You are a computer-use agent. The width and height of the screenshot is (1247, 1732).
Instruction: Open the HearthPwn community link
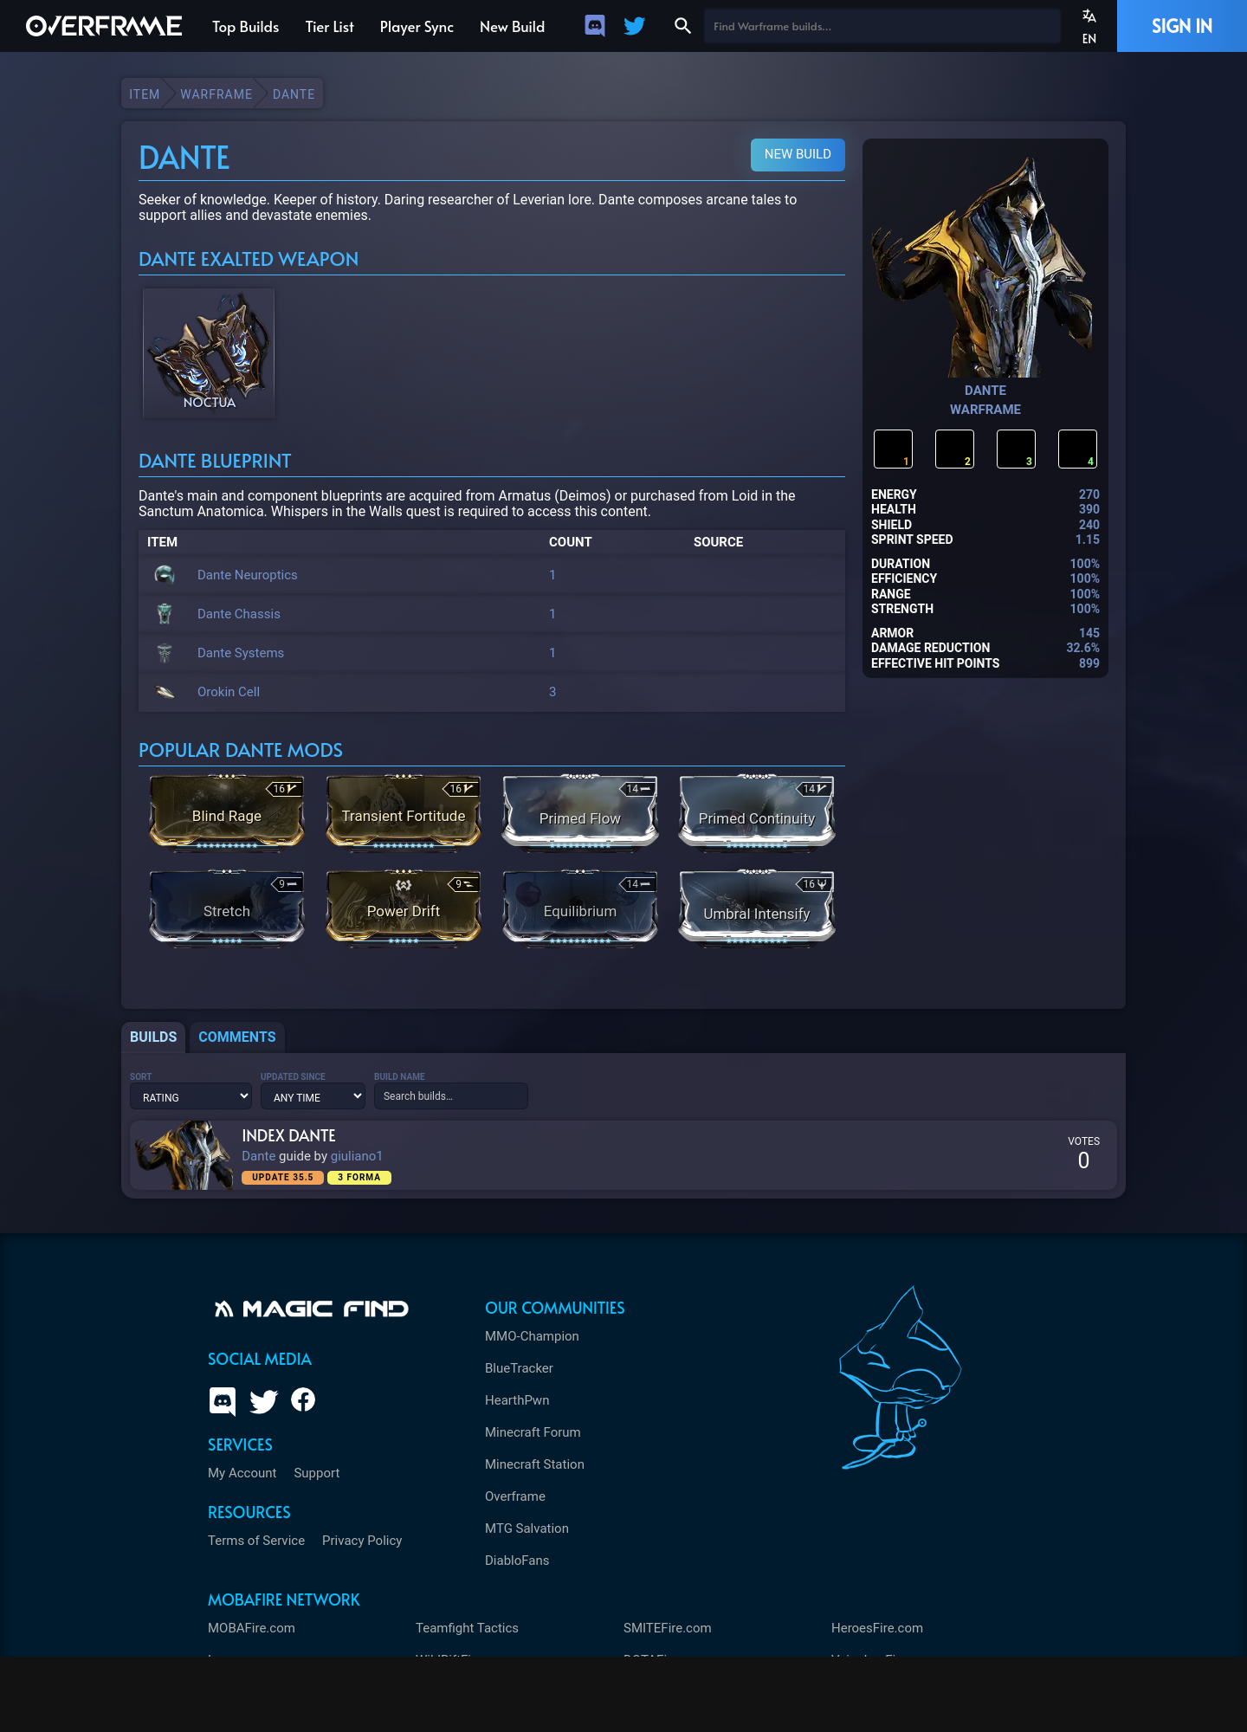click(x=517, y=1400)
